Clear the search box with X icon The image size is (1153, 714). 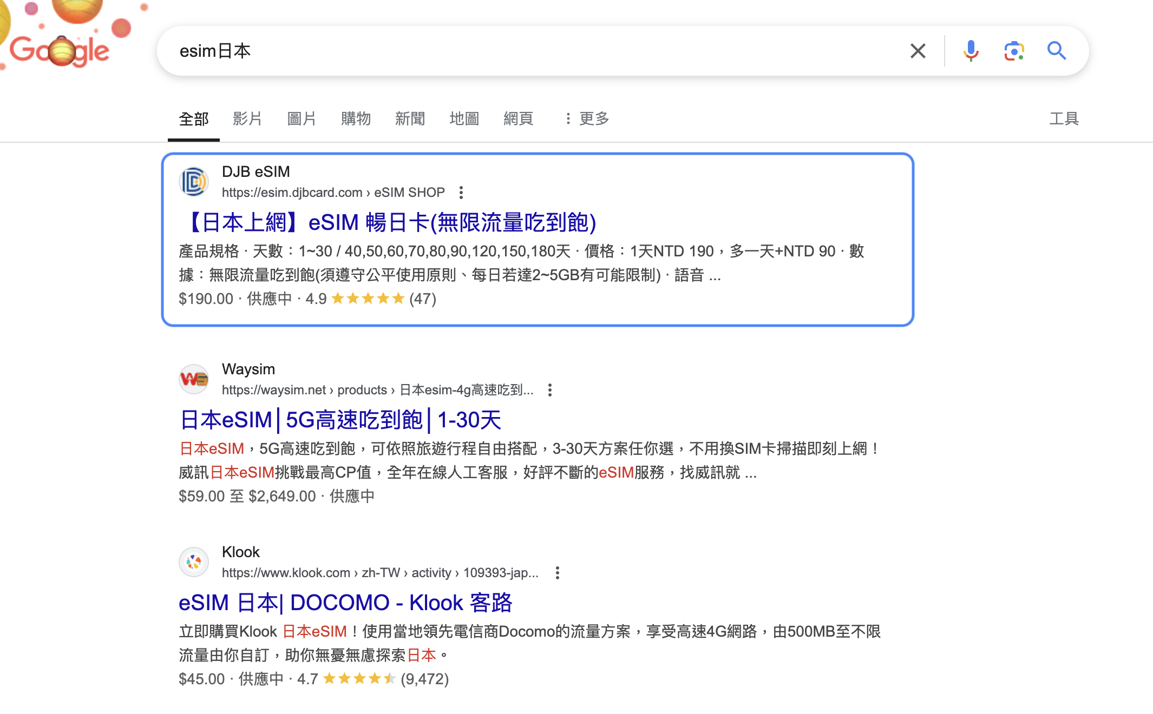click(x=918, y=51)
